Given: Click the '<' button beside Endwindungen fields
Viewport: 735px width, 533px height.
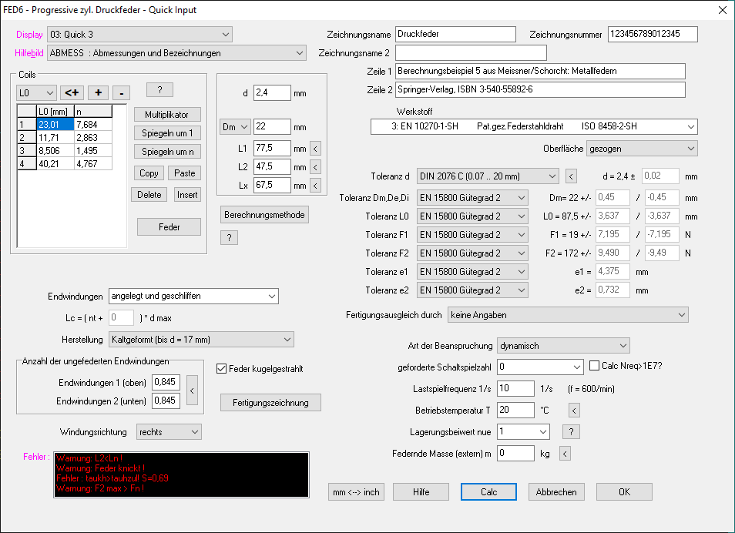Looking at the screenshot, I should (x=192, y=391).
